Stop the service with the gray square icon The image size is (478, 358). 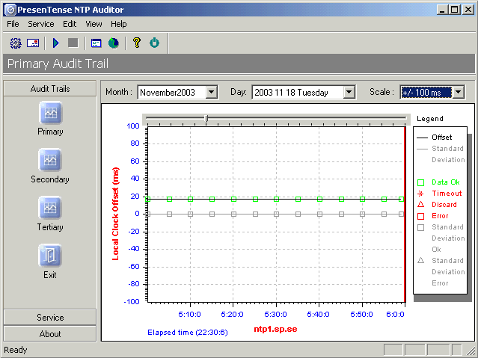[73, 43]
